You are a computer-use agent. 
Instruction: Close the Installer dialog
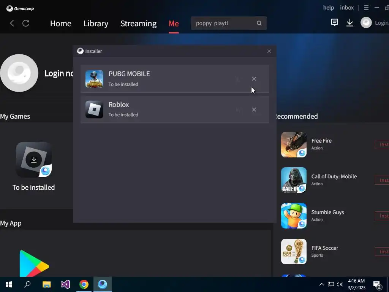tap(269, 51)
